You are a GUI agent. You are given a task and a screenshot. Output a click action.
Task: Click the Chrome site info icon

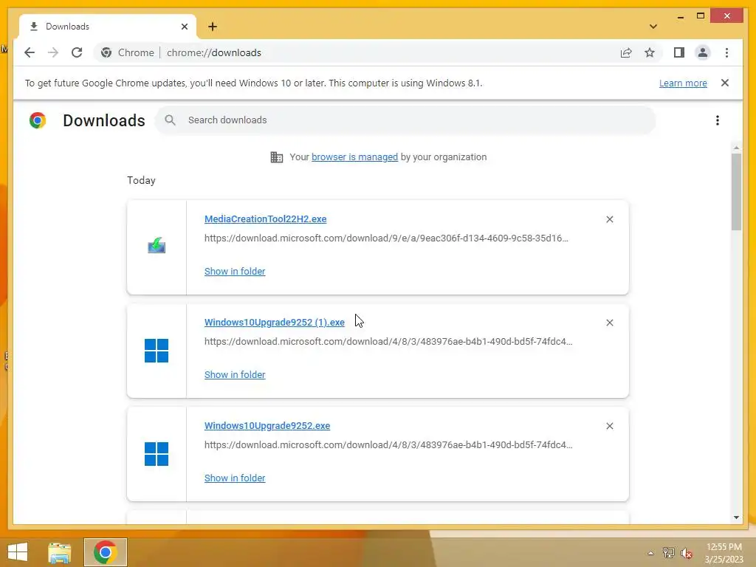(106, 52)
